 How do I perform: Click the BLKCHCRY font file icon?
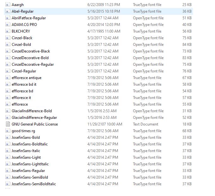[x=8, y=31]
